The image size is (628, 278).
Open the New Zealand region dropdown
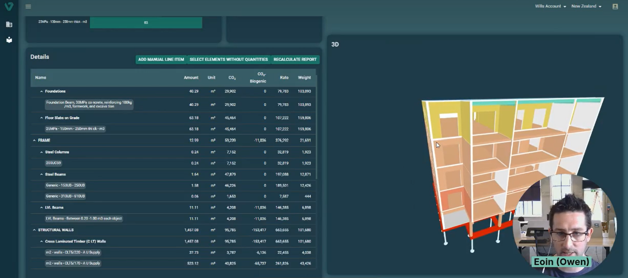tap(586, 6)
